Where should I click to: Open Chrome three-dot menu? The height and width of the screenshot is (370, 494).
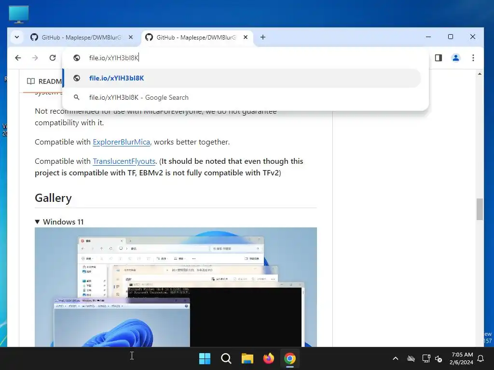[473, 58]
